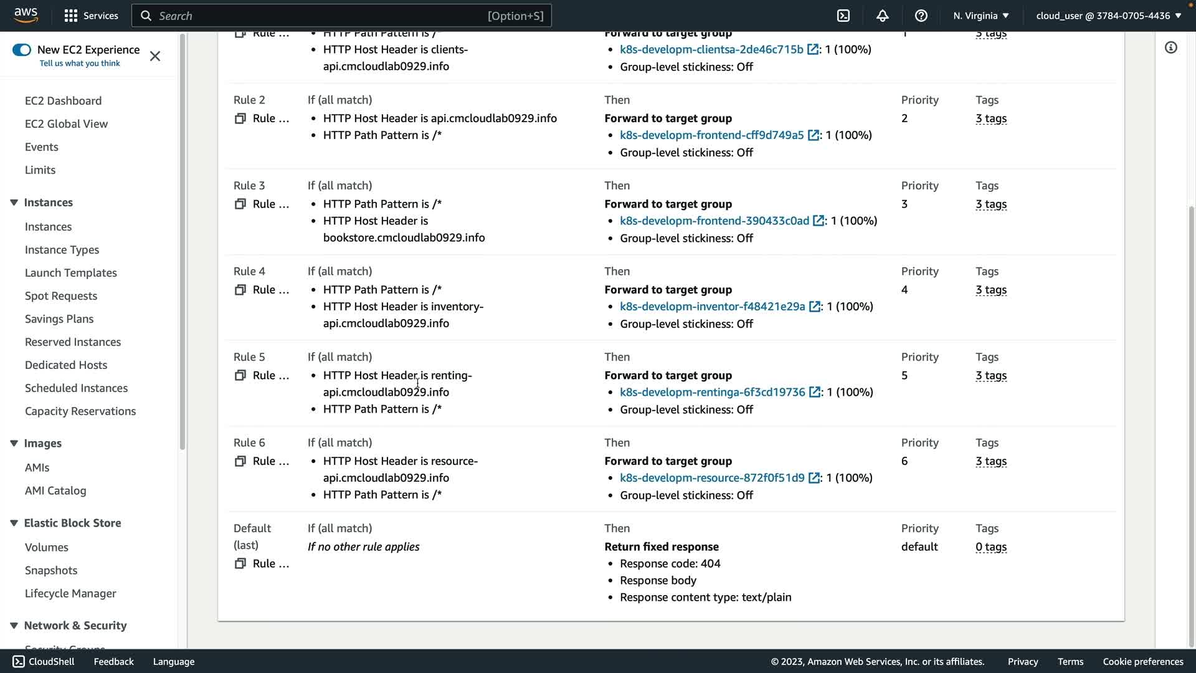Viewport: 1196px width, 673px height.
Task: Open the Services menu
Action: pos(91,16)
